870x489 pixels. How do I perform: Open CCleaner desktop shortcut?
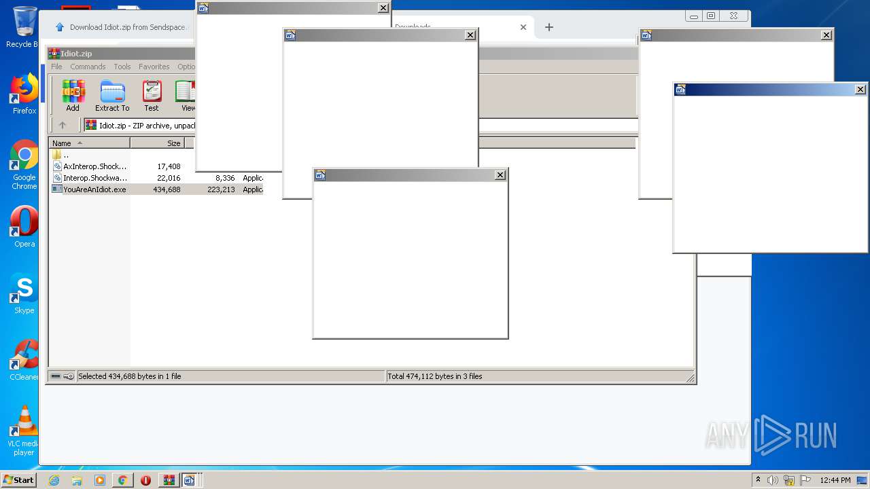coord(24,360)
